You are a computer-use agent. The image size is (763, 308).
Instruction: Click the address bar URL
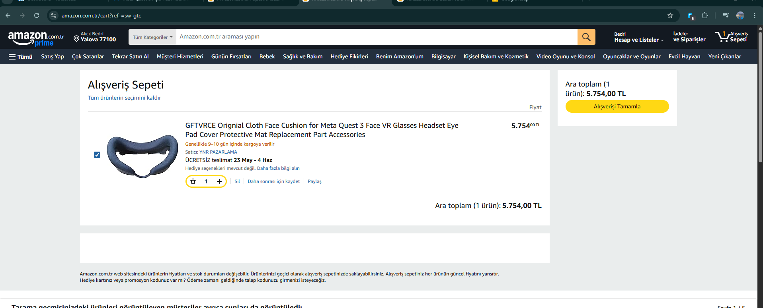tap(101, 15)
